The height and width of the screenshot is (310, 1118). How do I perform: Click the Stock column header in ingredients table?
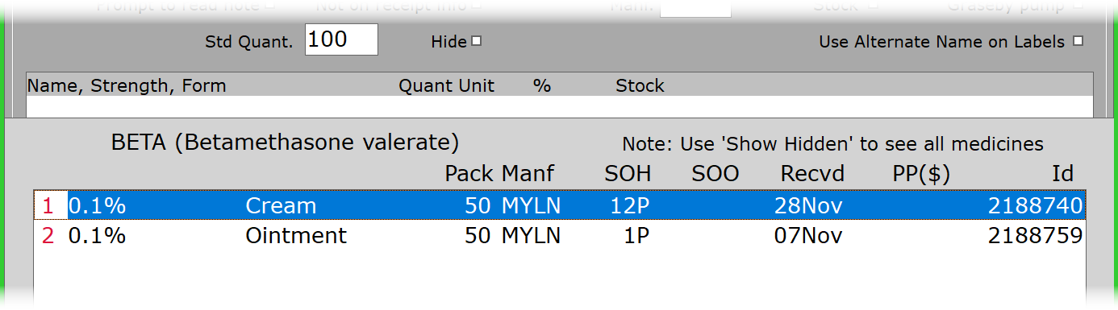pos(640,85)
